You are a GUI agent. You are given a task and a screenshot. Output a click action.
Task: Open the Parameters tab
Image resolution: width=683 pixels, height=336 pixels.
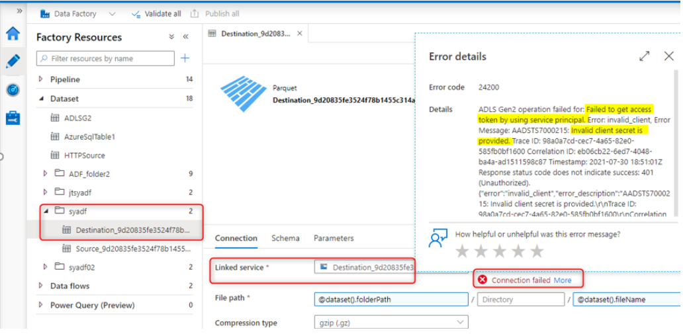click(334, 238)
